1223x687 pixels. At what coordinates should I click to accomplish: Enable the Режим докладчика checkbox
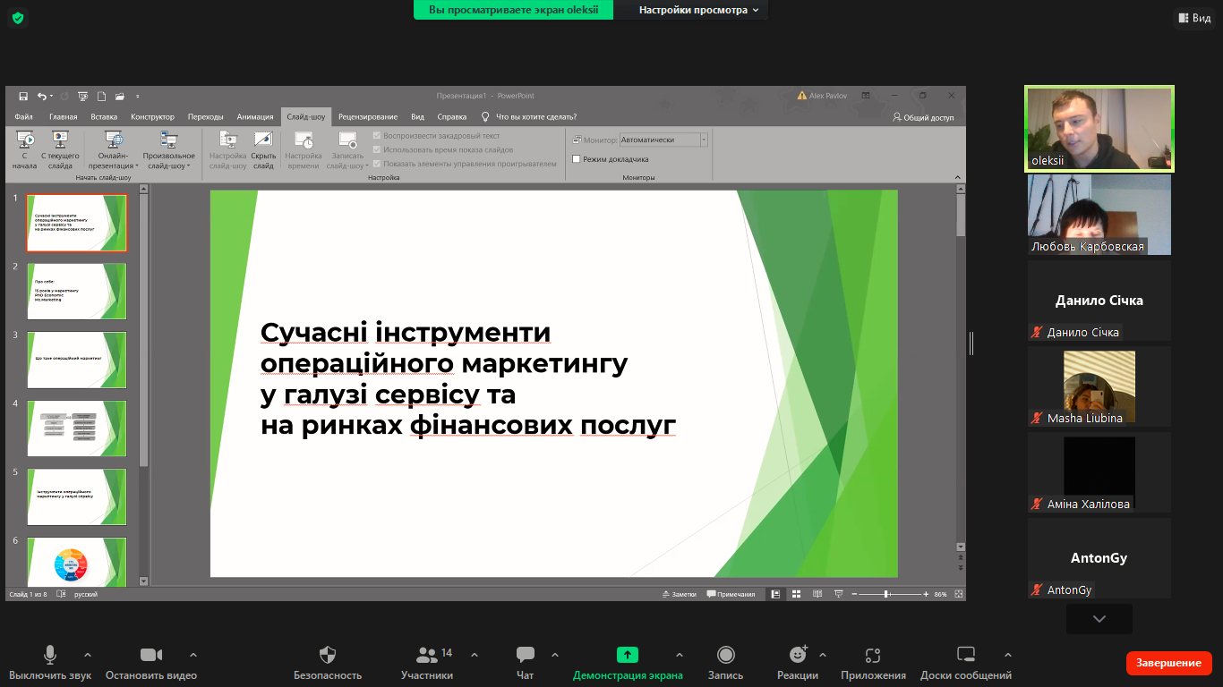577,159
